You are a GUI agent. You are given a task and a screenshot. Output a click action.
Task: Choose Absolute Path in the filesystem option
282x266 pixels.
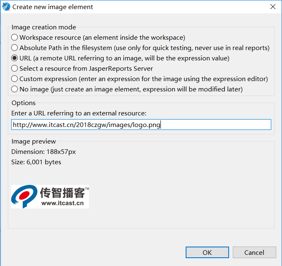tap(15, 48)
